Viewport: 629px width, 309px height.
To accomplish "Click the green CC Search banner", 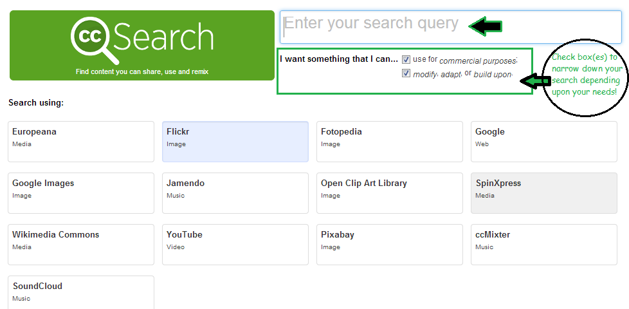I will click(x=142, y=45).
